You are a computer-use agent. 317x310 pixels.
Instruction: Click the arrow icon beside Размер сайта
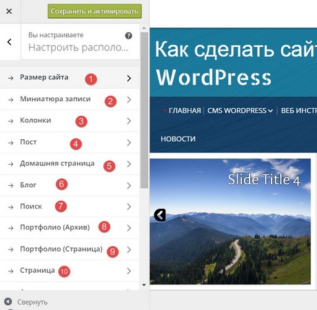point(10,78)
